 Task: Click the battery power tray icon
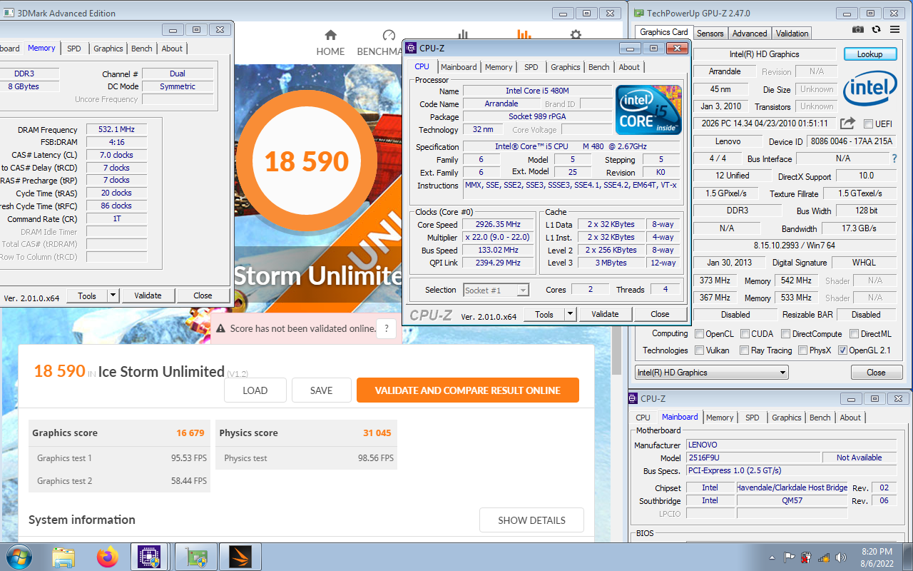pos(806,557)
